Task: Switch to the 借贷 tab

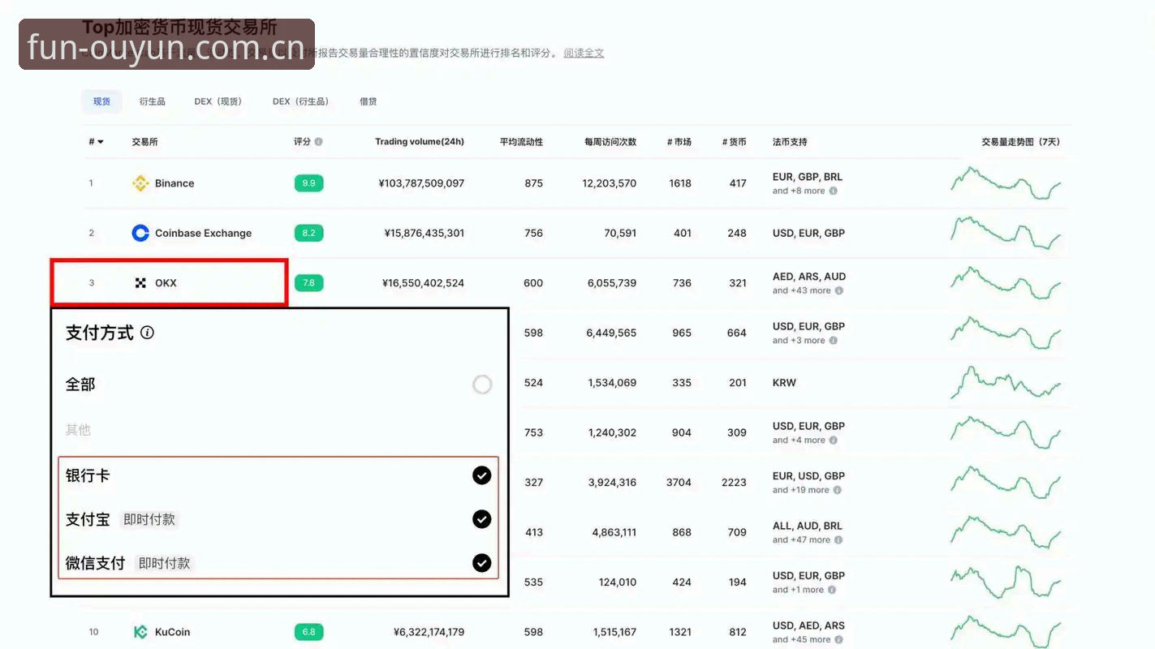Action: coord(368,101)
